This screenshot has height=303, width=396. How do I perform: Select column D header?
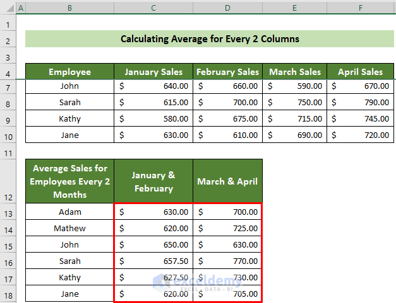(x=227, y=8)
